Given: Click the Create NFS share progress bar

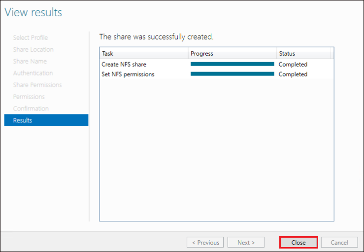Looking at the screenshot, I should click(232, 64).
